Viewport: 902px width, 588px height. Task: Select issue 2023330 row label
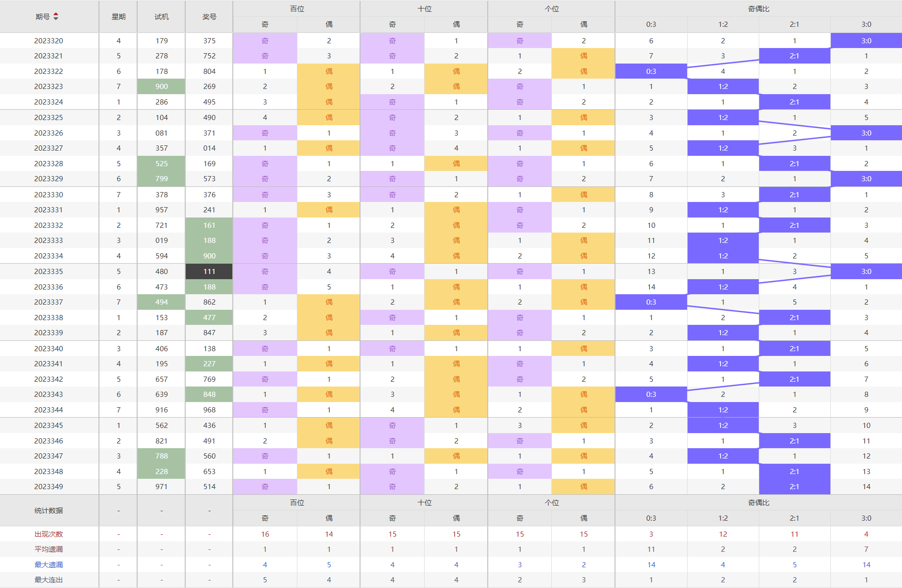tap(49, 195)
